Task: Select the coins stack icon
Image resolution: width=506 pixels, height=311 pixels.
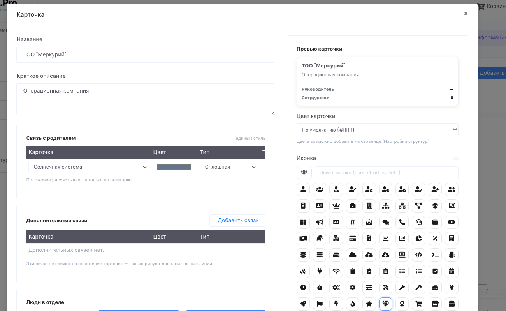Action: click(x=320, y=239)
